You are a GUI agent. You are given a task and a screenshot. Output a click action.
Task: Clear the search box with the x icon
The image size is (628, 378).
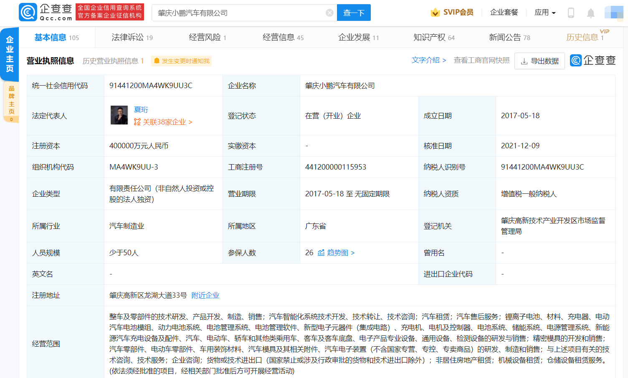coord(329,13)
